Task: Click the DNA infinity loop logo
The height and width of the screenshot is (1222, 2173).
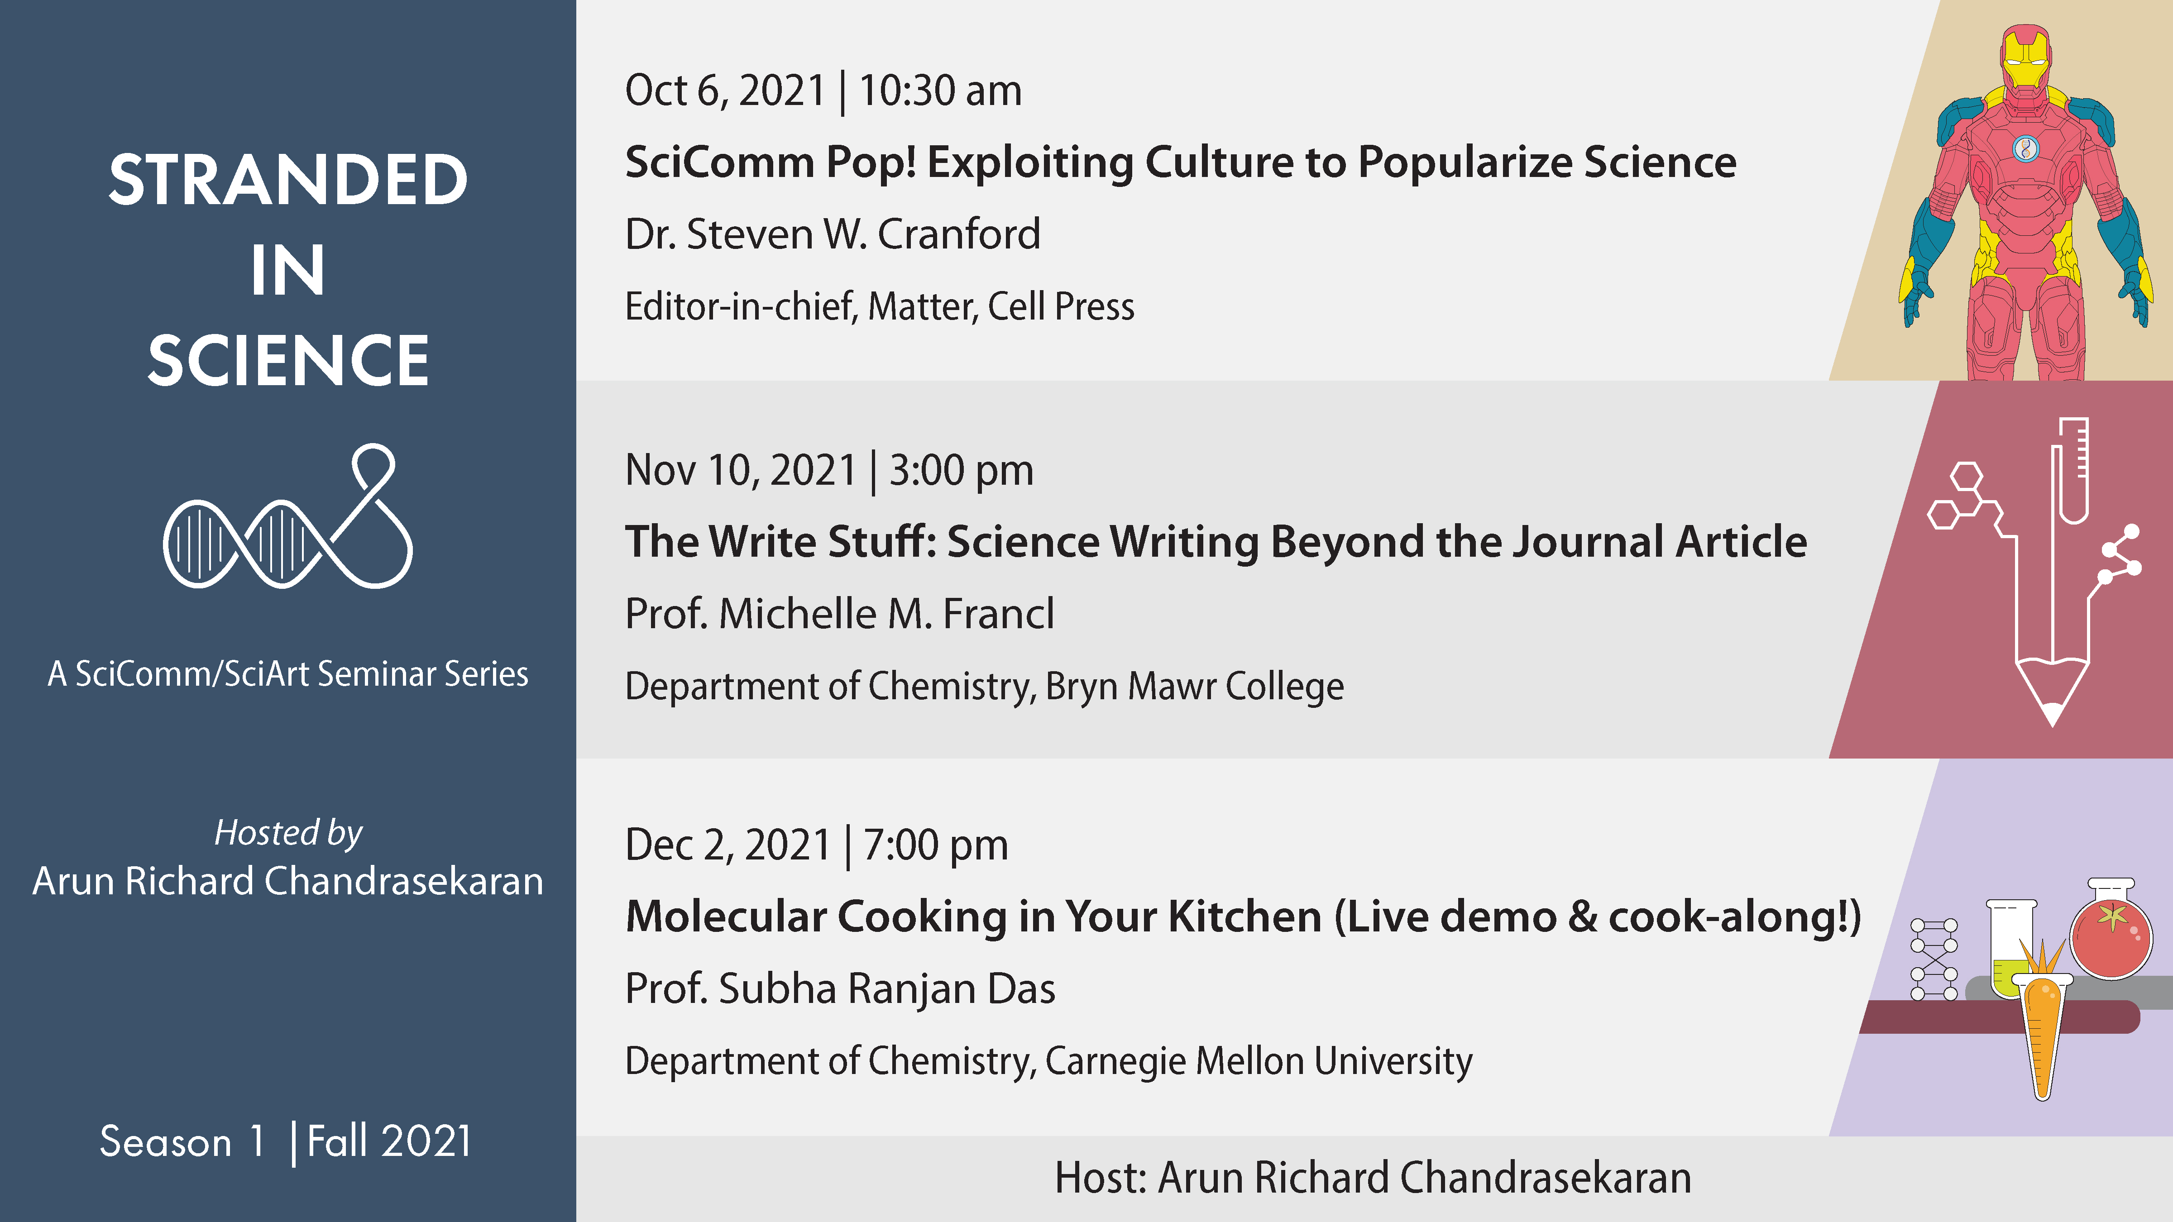Action: coord(287,519)
